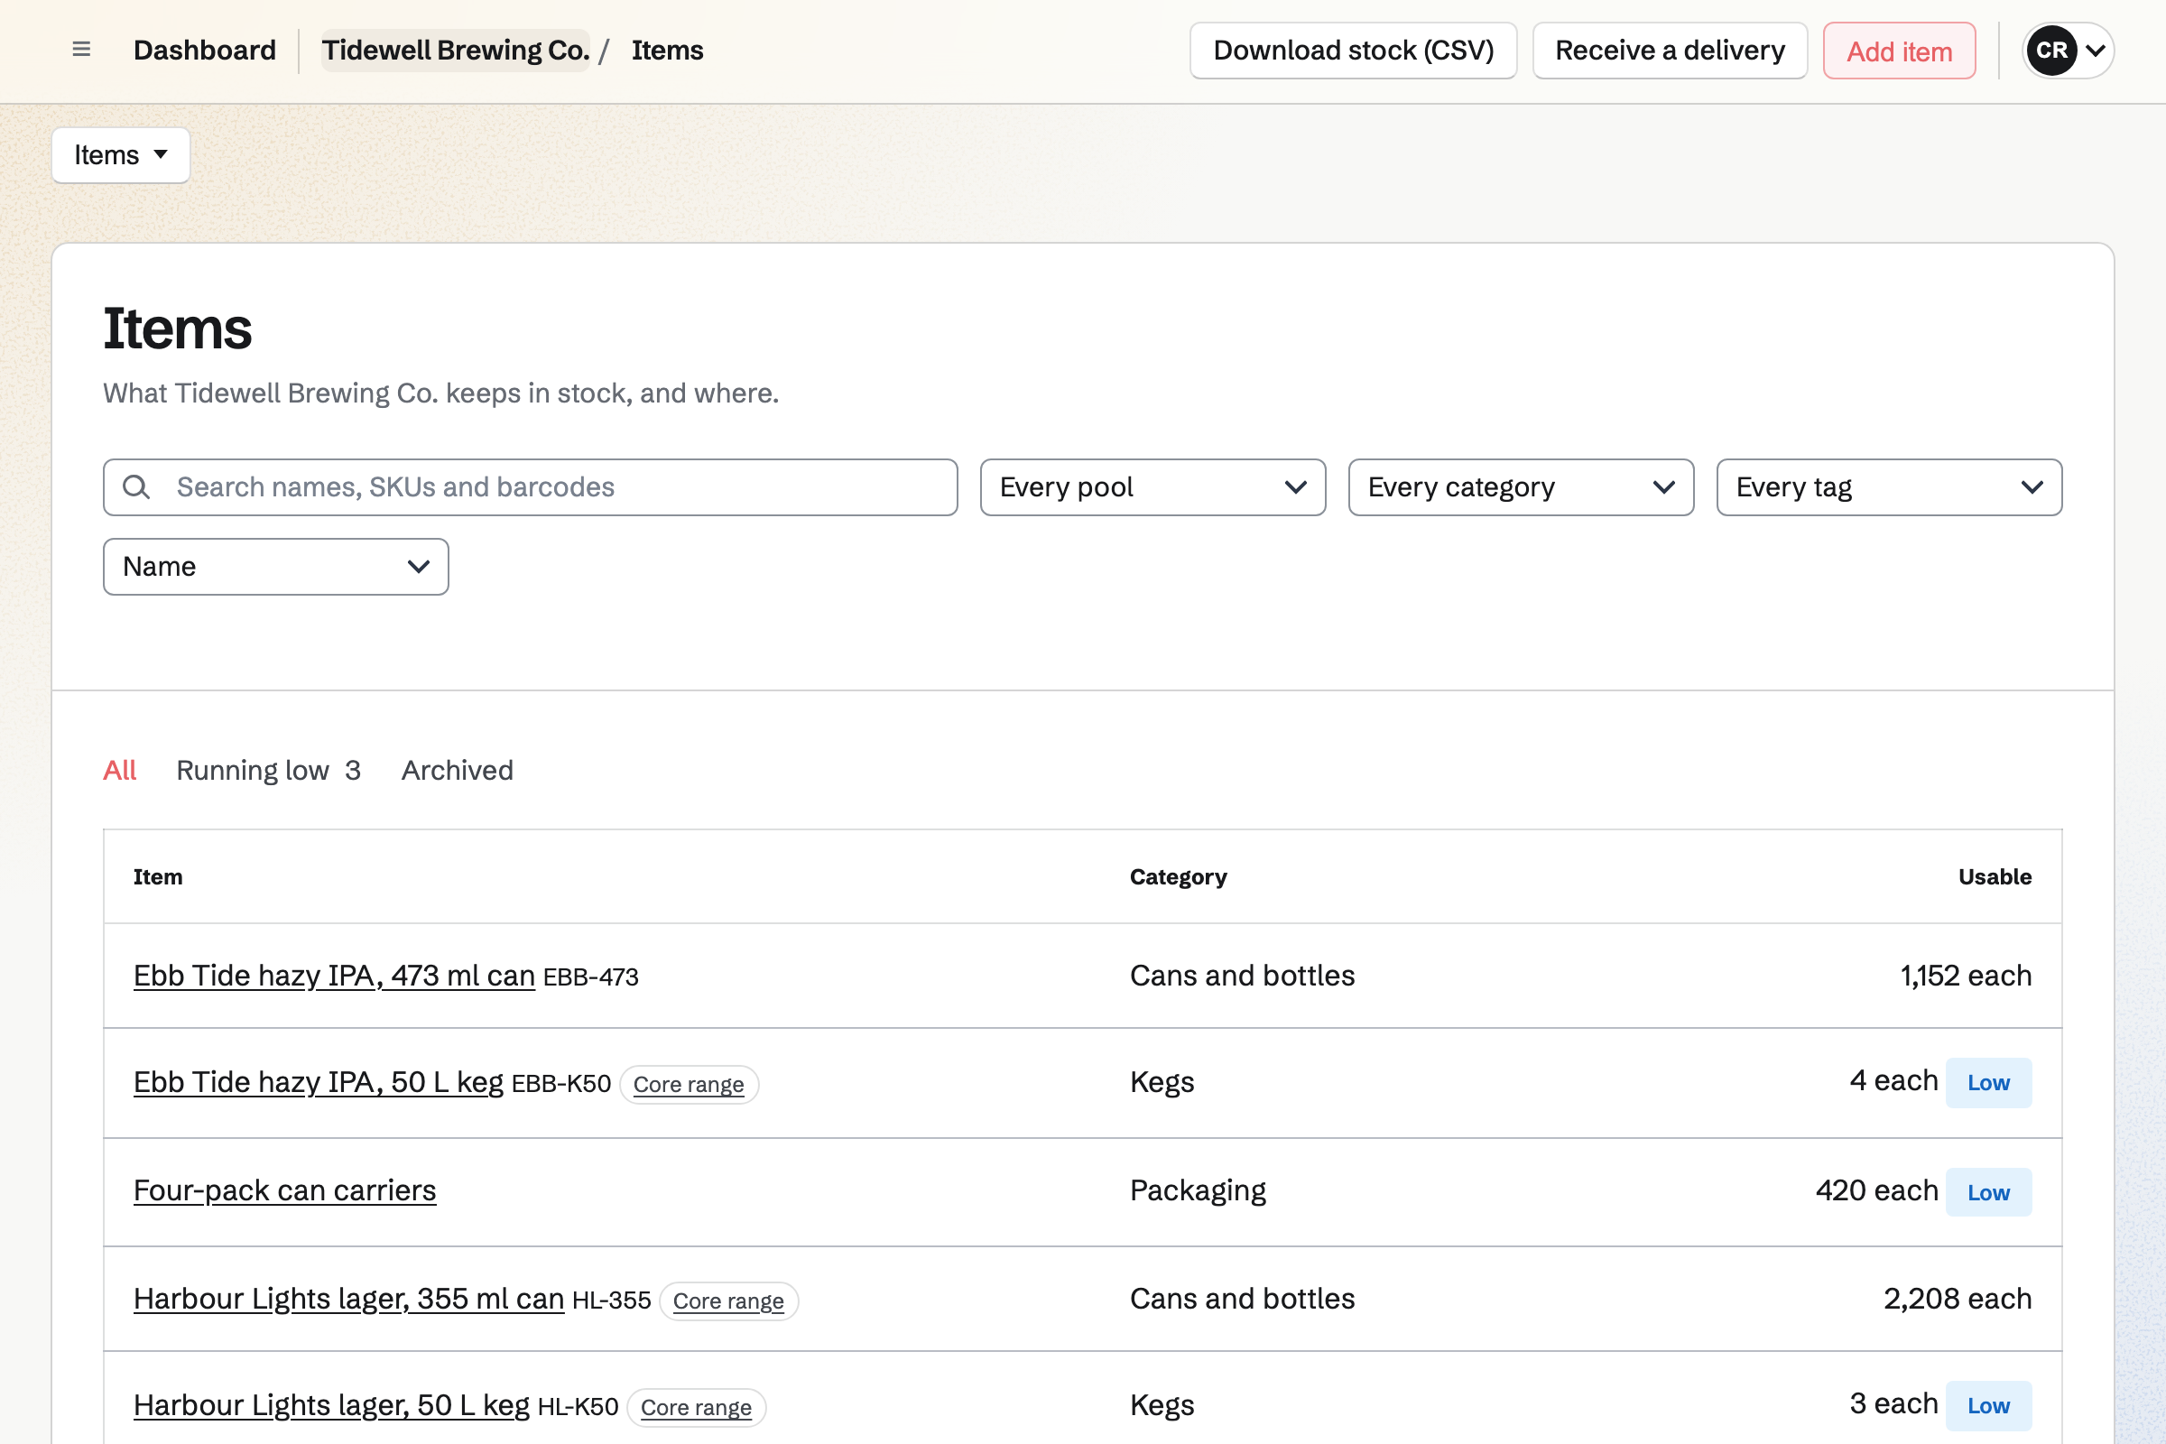Click the Add item button
Image resolution: width=2166 pixels, height=1444 pixels.
[1899, 51]
